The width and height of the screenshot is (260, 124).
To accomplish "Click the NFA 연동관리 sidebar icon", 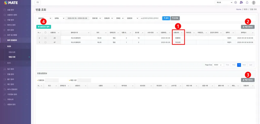I will coord(5,89).
